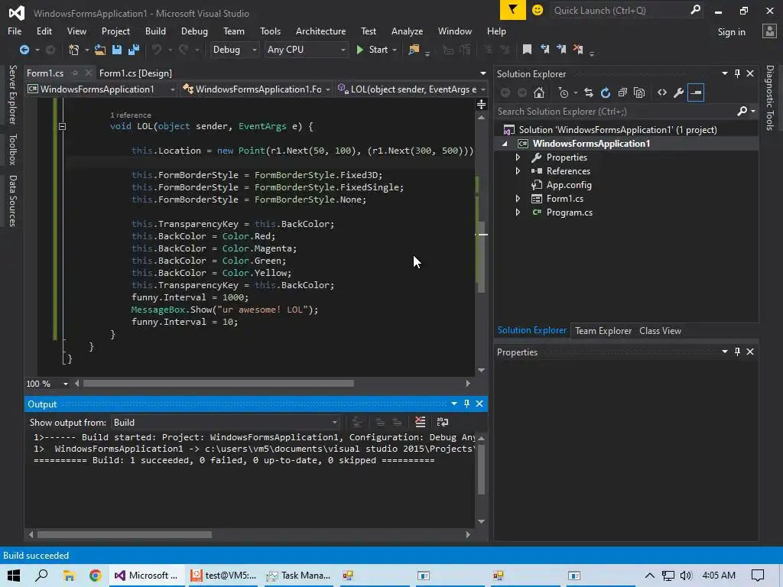783x587 pixels.
Task: Toggle the pin on the Form1.cs tab
Action: click(75, 73)
